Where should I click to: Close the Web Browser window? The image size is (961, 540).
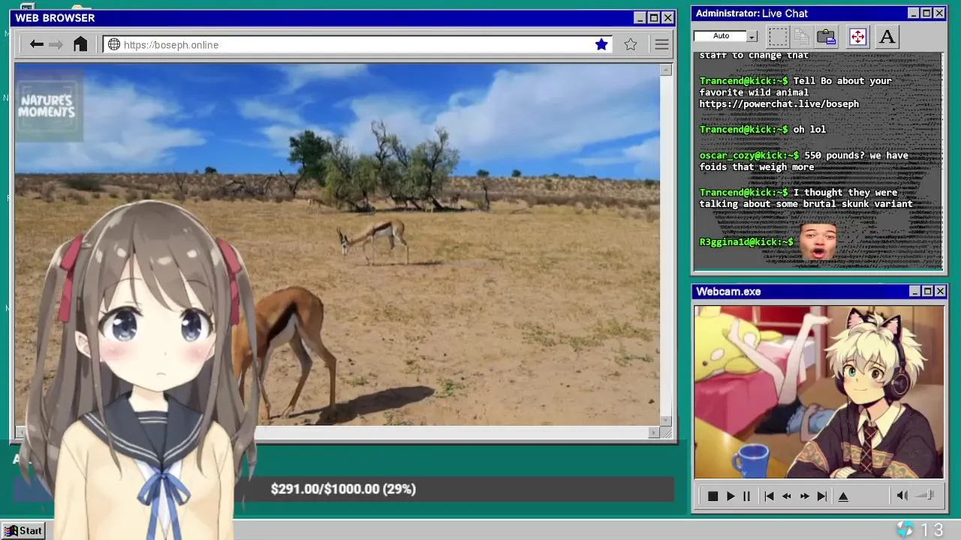pyautogui.click(x=668, y=18)
